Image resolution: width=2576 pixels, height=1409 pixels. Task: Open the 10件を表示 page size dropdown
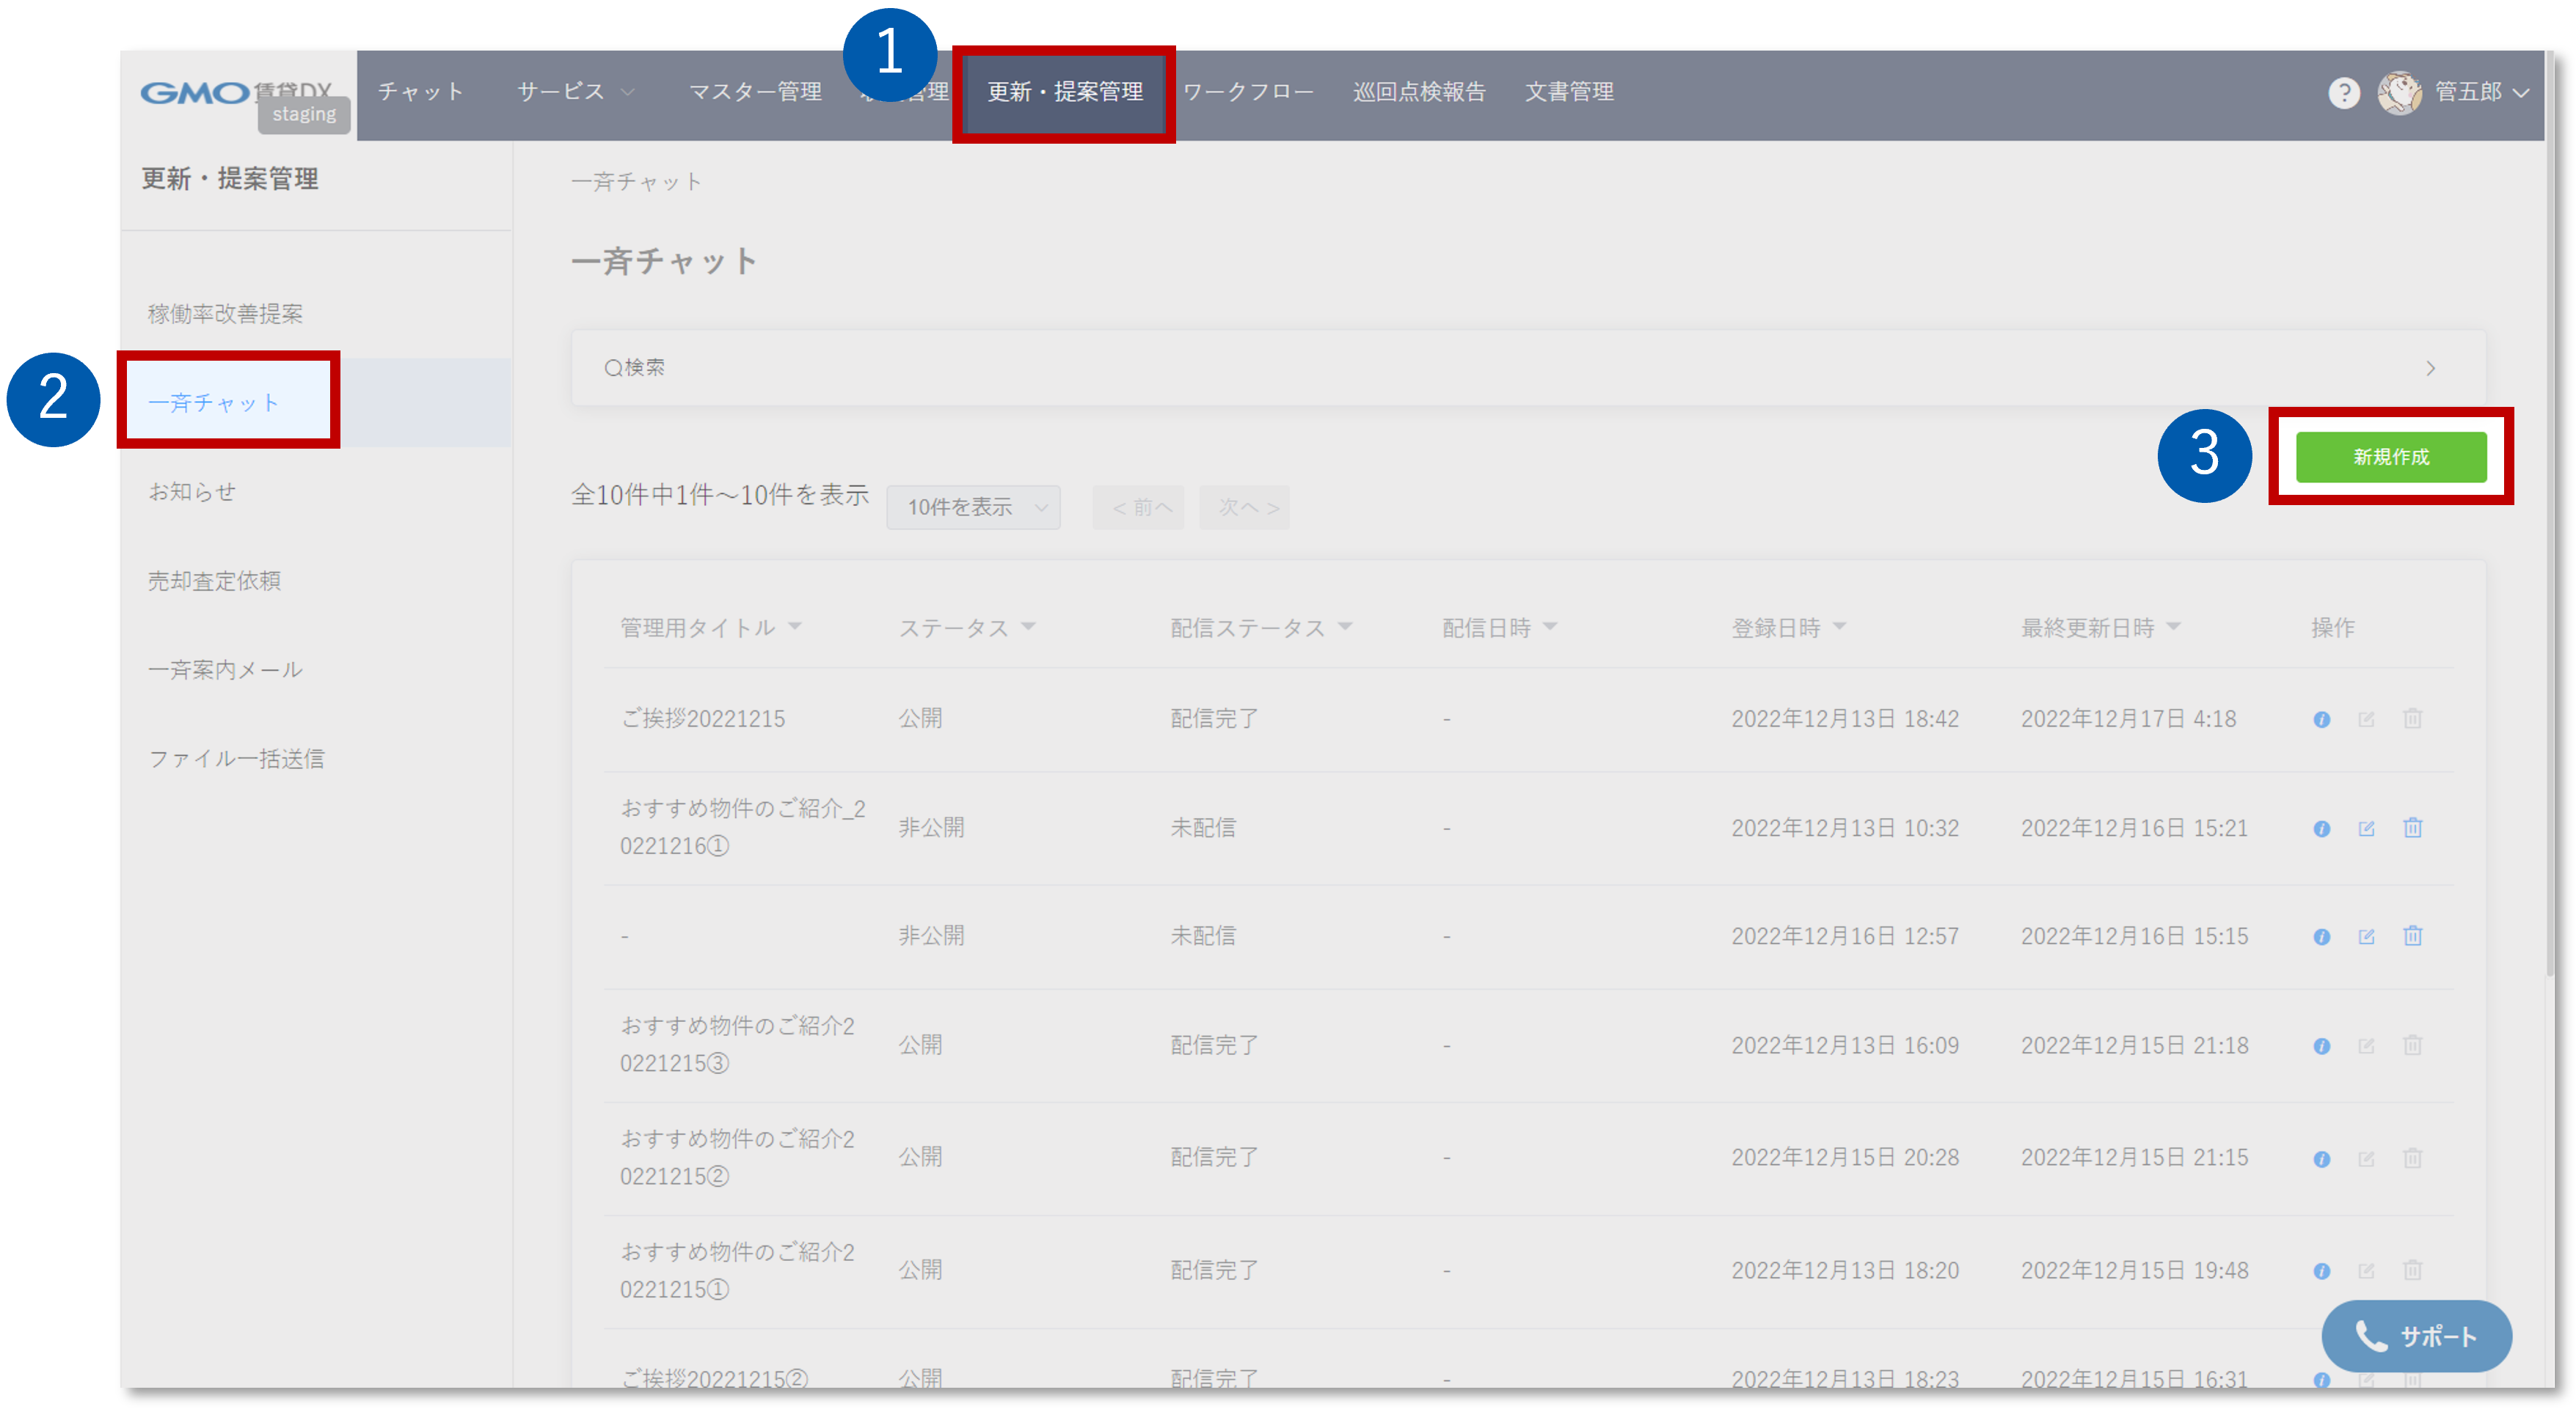[973, 507]
